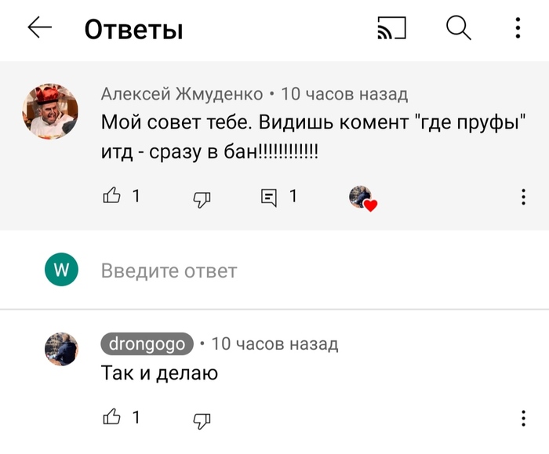Tap the creator heart badge
Image resolution: width=549 pixels, height=454 pixels.
[x=362, y=198]
